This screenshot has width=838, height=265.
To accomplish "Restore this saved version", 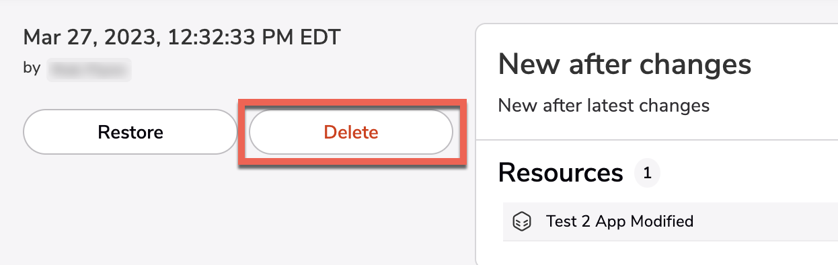I will (130, 132).
